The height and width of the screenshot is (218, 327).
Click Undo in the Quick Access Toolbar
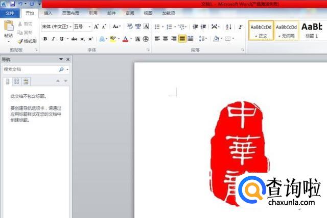click(x=20, y=4)
